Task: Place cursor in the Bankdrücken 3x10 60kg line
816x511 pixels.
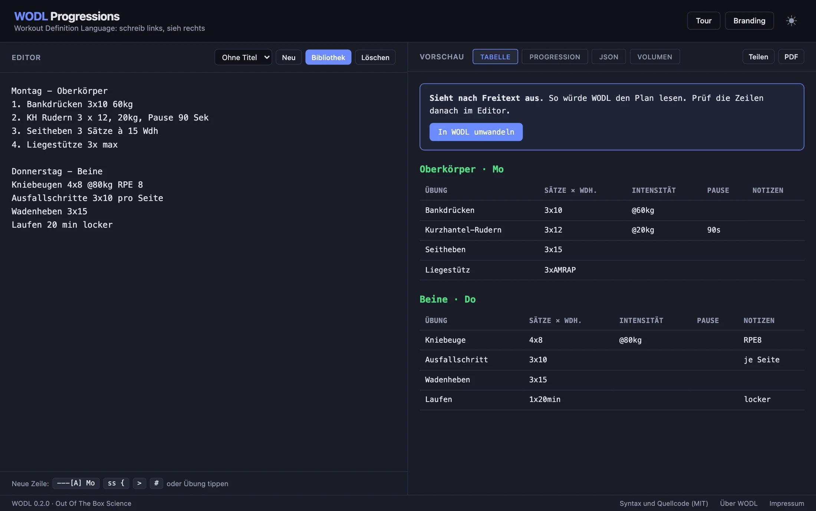Action: coord(72,104)
